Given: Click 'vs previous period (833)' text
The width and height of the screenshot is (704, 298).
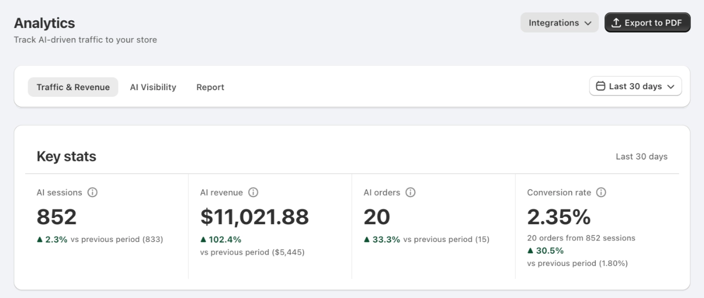Looking at the screenshot, I should [117, 239].
